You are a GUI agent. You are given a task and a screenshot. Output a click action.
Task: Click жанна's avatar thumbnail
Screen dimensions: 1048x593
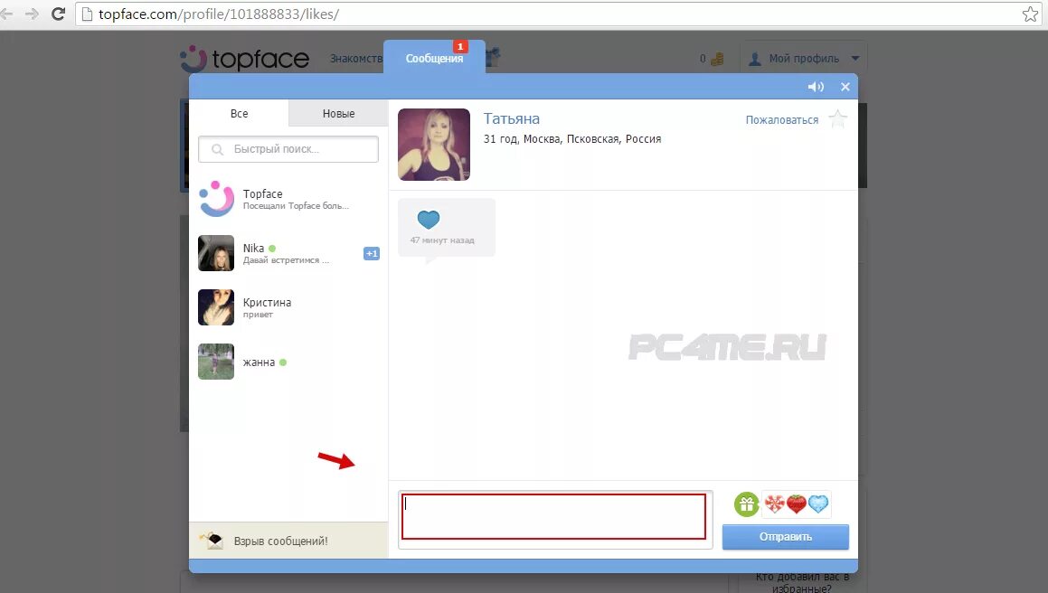[216, 362]
